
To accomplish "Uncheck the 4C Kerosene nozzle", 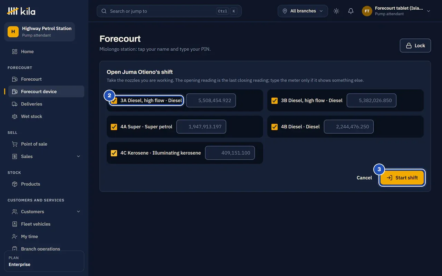I will point(114,153).
